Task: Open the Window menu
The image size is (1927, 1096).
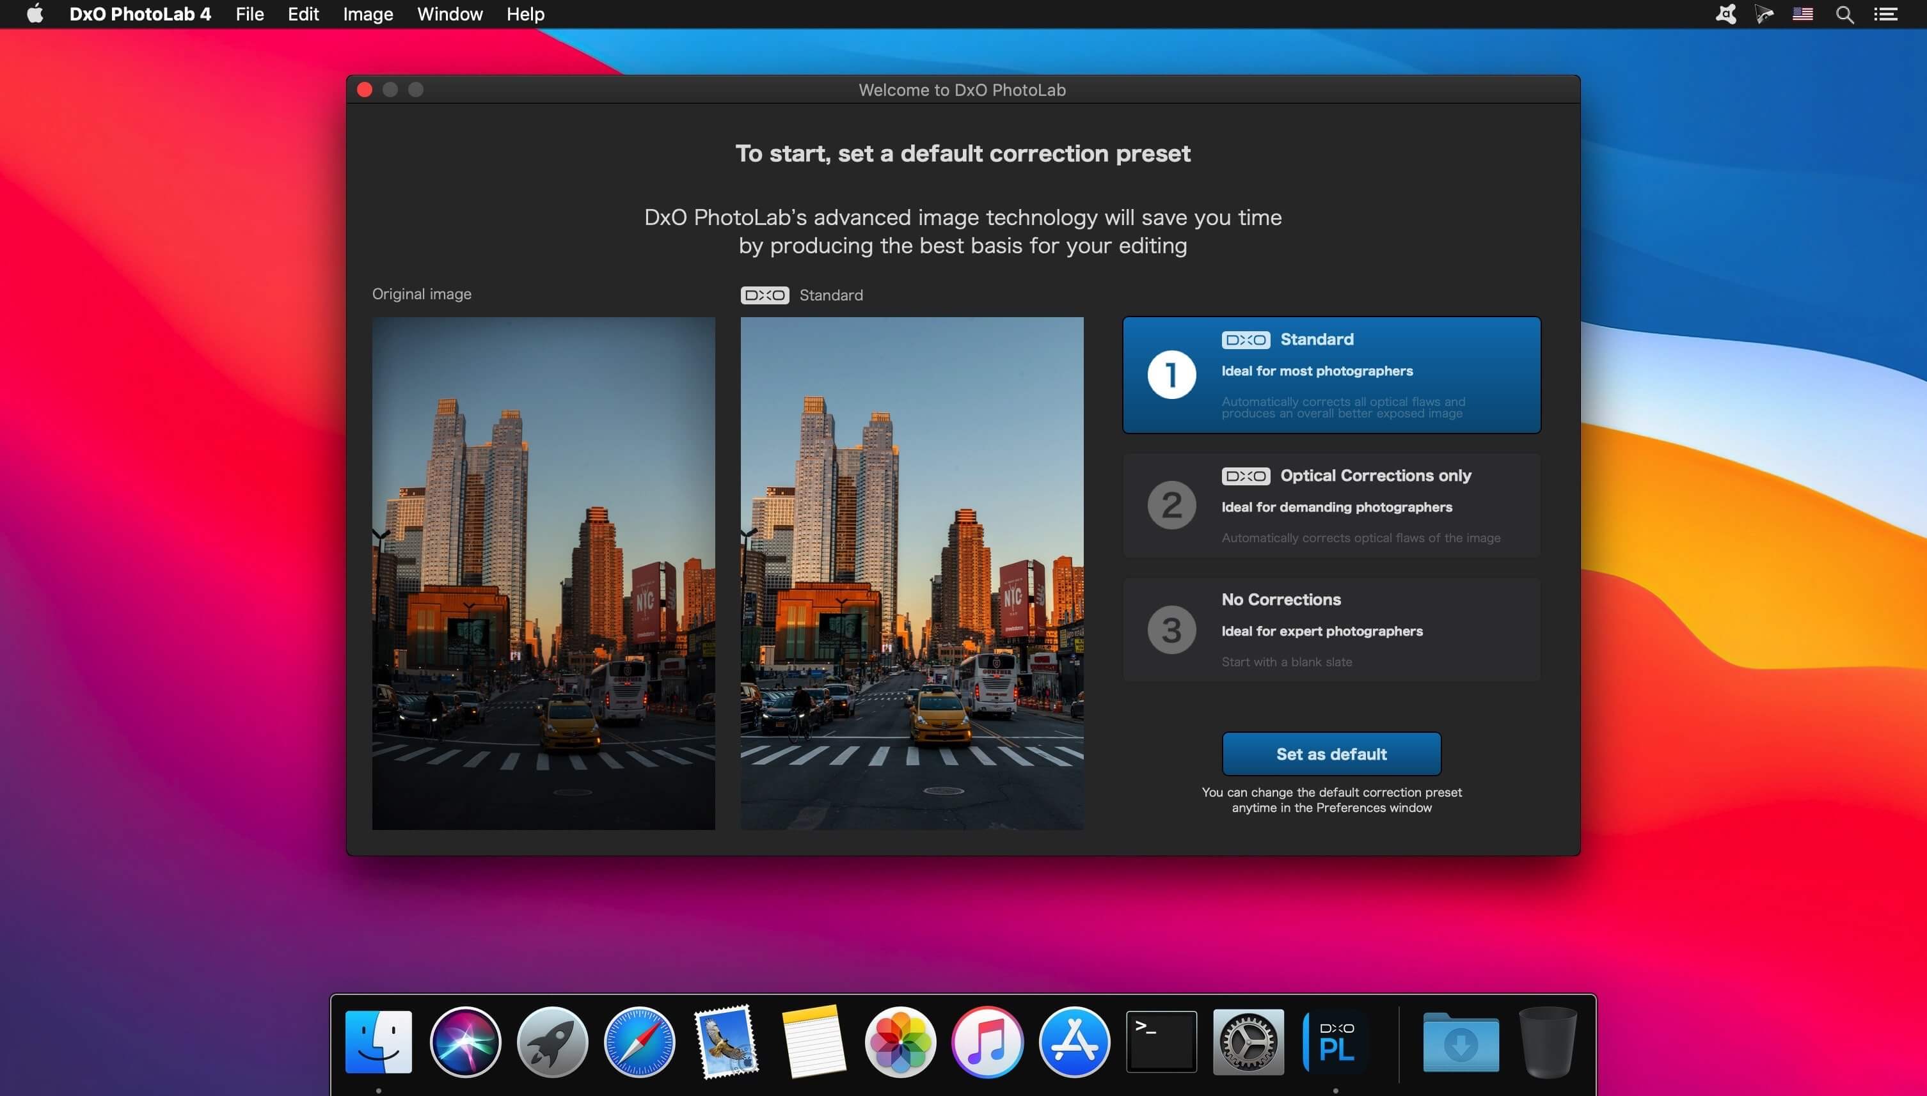Action: 450,14
